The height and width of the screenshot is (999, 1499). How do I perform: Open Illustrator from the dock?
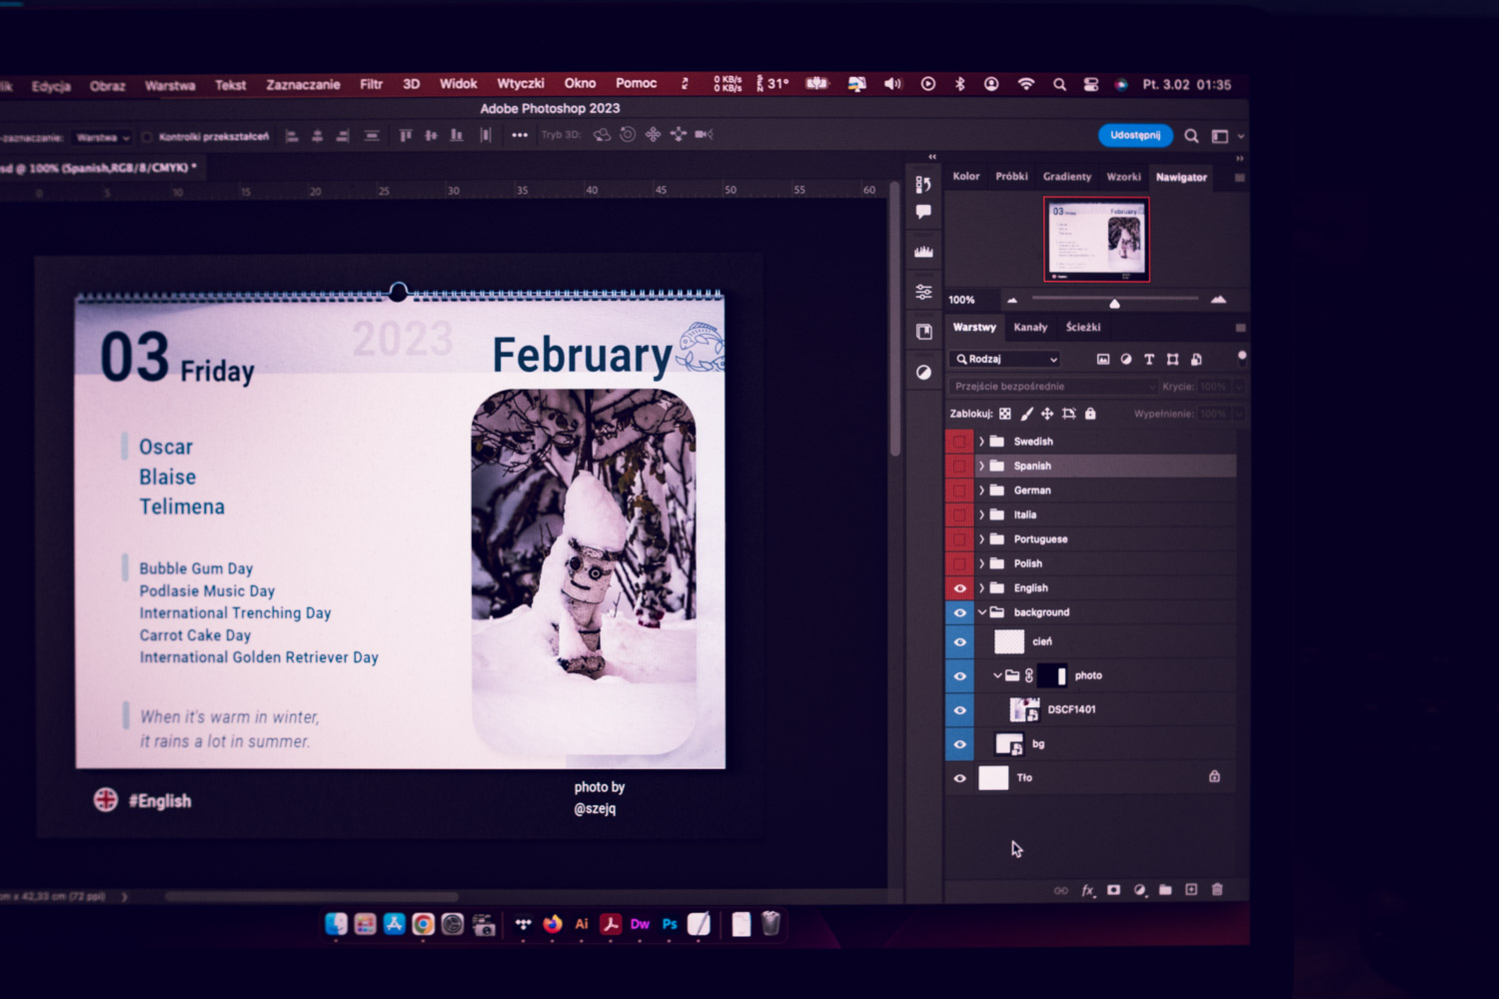pyautogui.click(x=582, y=925)
